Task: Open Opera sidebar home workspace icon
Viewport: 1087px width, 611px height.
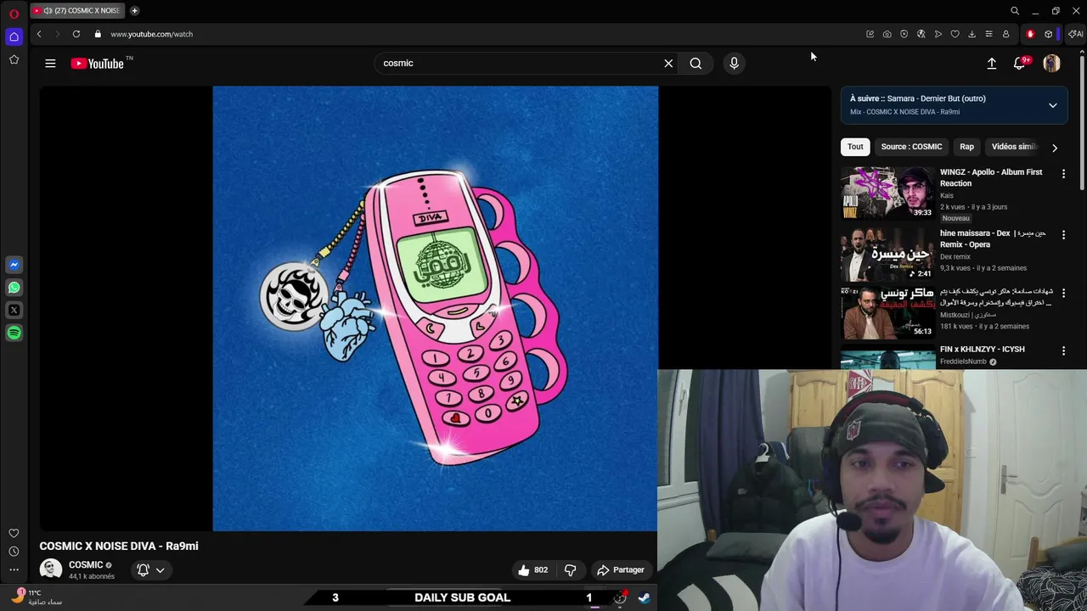Action: click(14, 36)
